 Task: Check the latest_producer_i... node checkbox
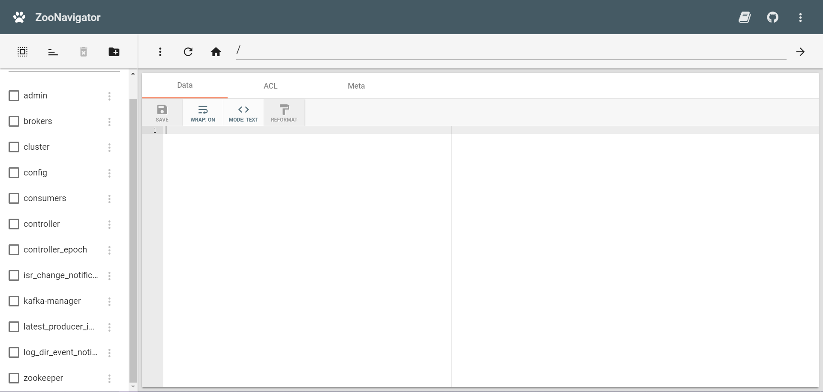coord(14,327)
